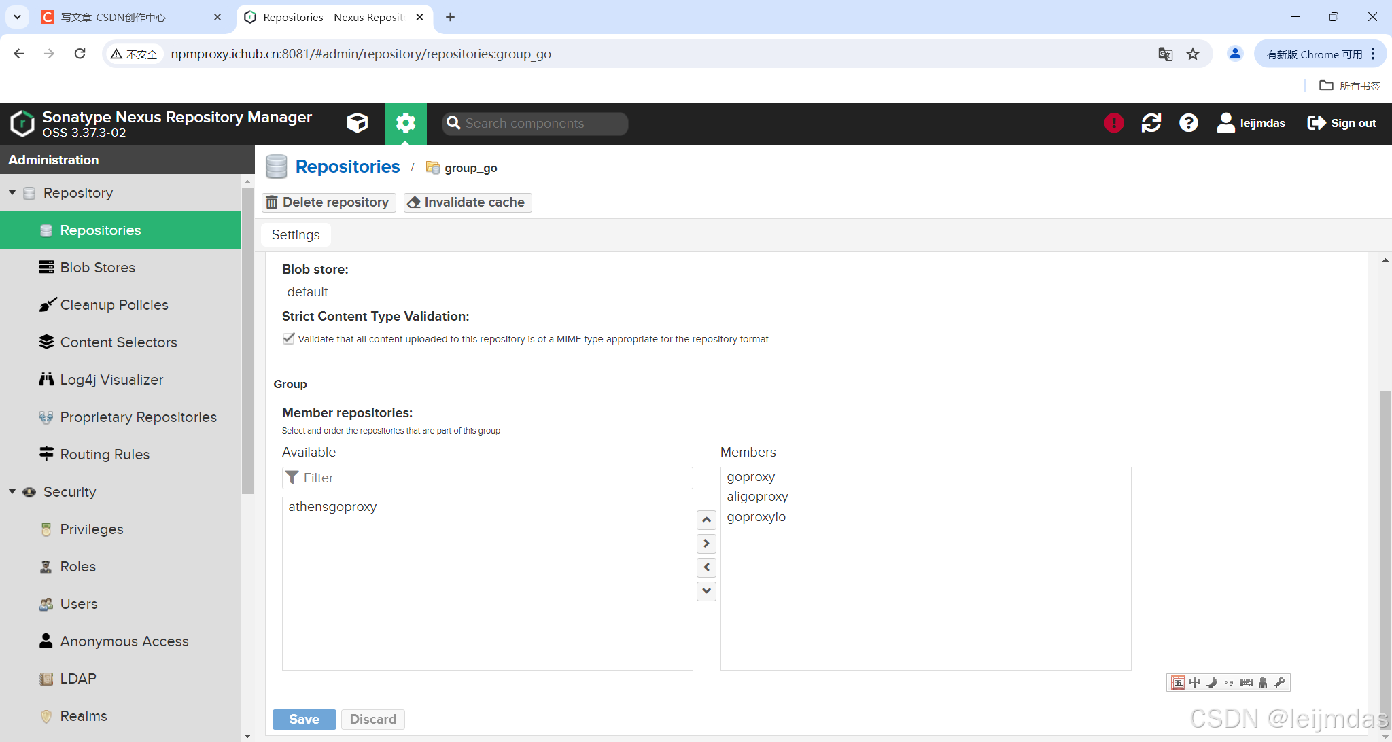Move selected member down with arrow
Screen dimensions: 1392x742
click(x=706, y=591)
